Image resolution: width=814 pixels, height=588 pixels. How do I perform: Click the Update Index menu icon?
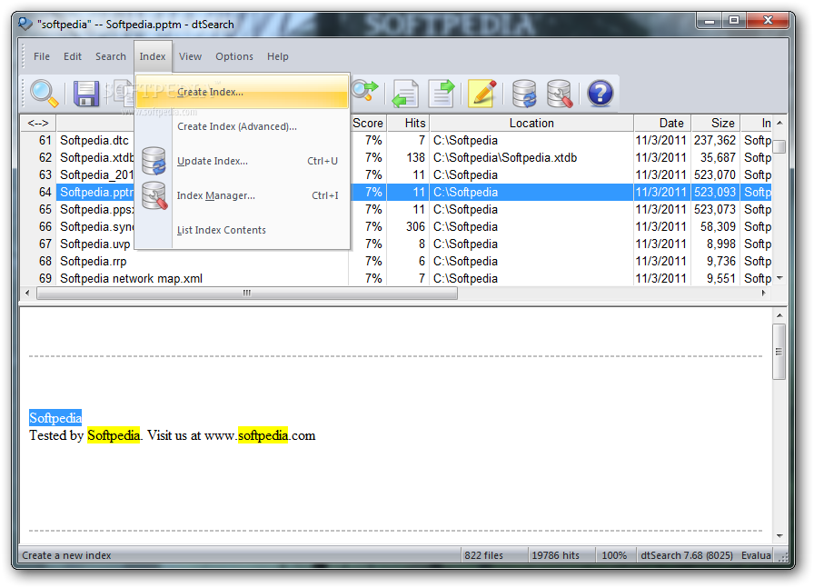click(x=154, y=161)
